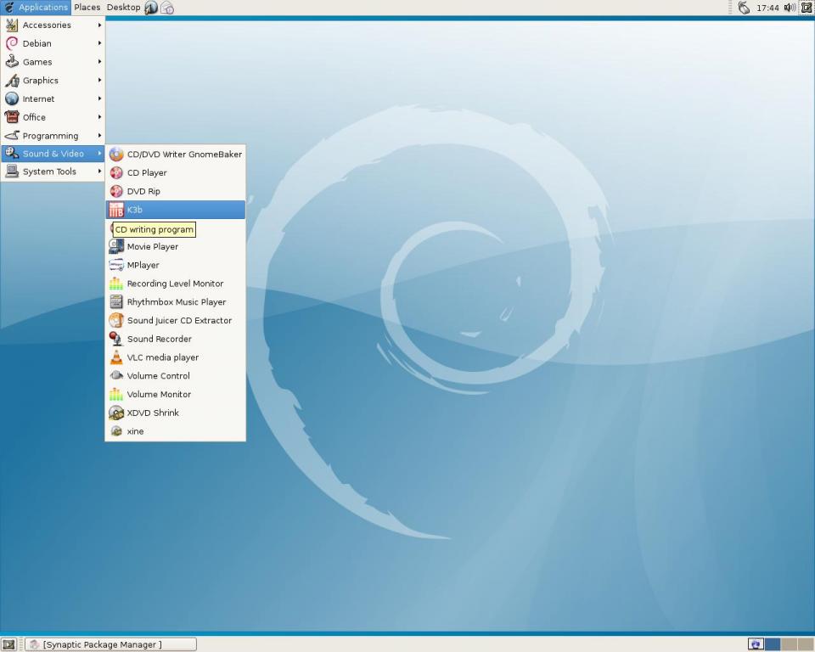This screenshot has width=815, height=652.
Task: Select the blue active workspace in the switcher
Action: pyautogui.click(x=773, y=644)
